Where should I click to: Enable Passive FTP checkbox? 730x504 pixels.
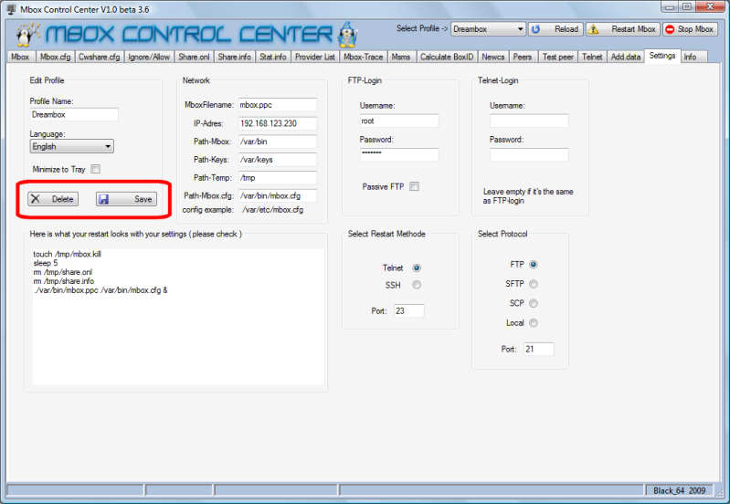pos(415,186)
